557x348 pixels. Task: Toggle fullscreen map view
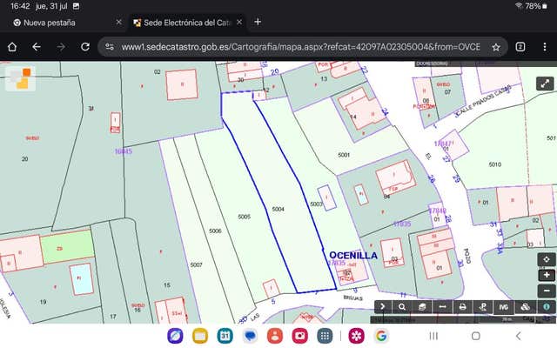[545, 84]
